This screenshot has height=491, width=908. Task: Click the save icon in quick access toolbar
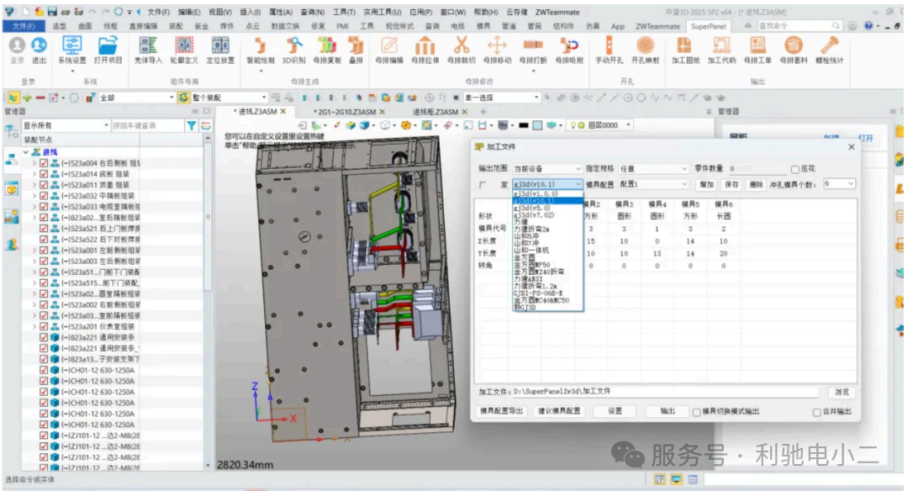pos(52,12)
